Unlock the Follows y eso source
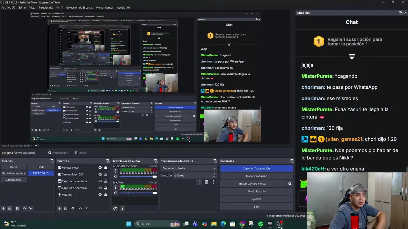The image size is (408, 229). tap(106, 168)
